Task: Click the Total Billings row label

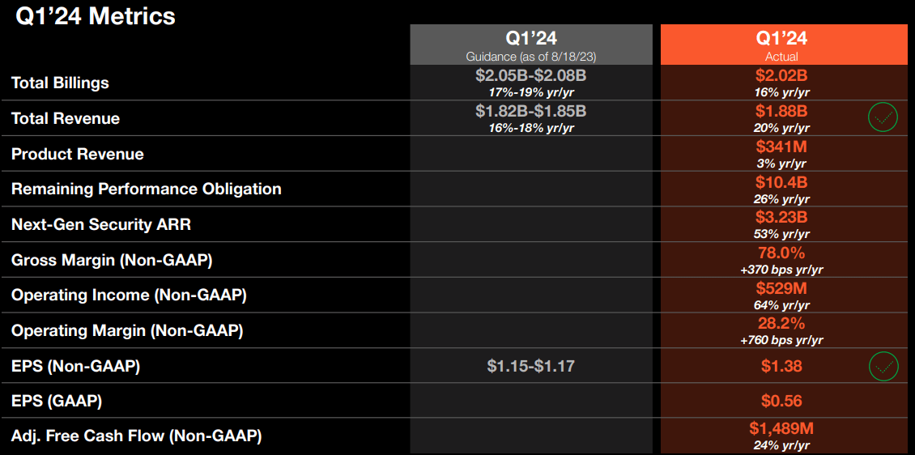Action: (x=60, y=83)
